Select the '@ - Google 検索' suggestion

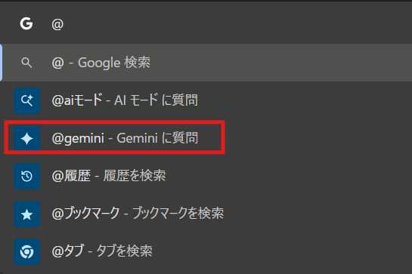click(x=206, y=63)
